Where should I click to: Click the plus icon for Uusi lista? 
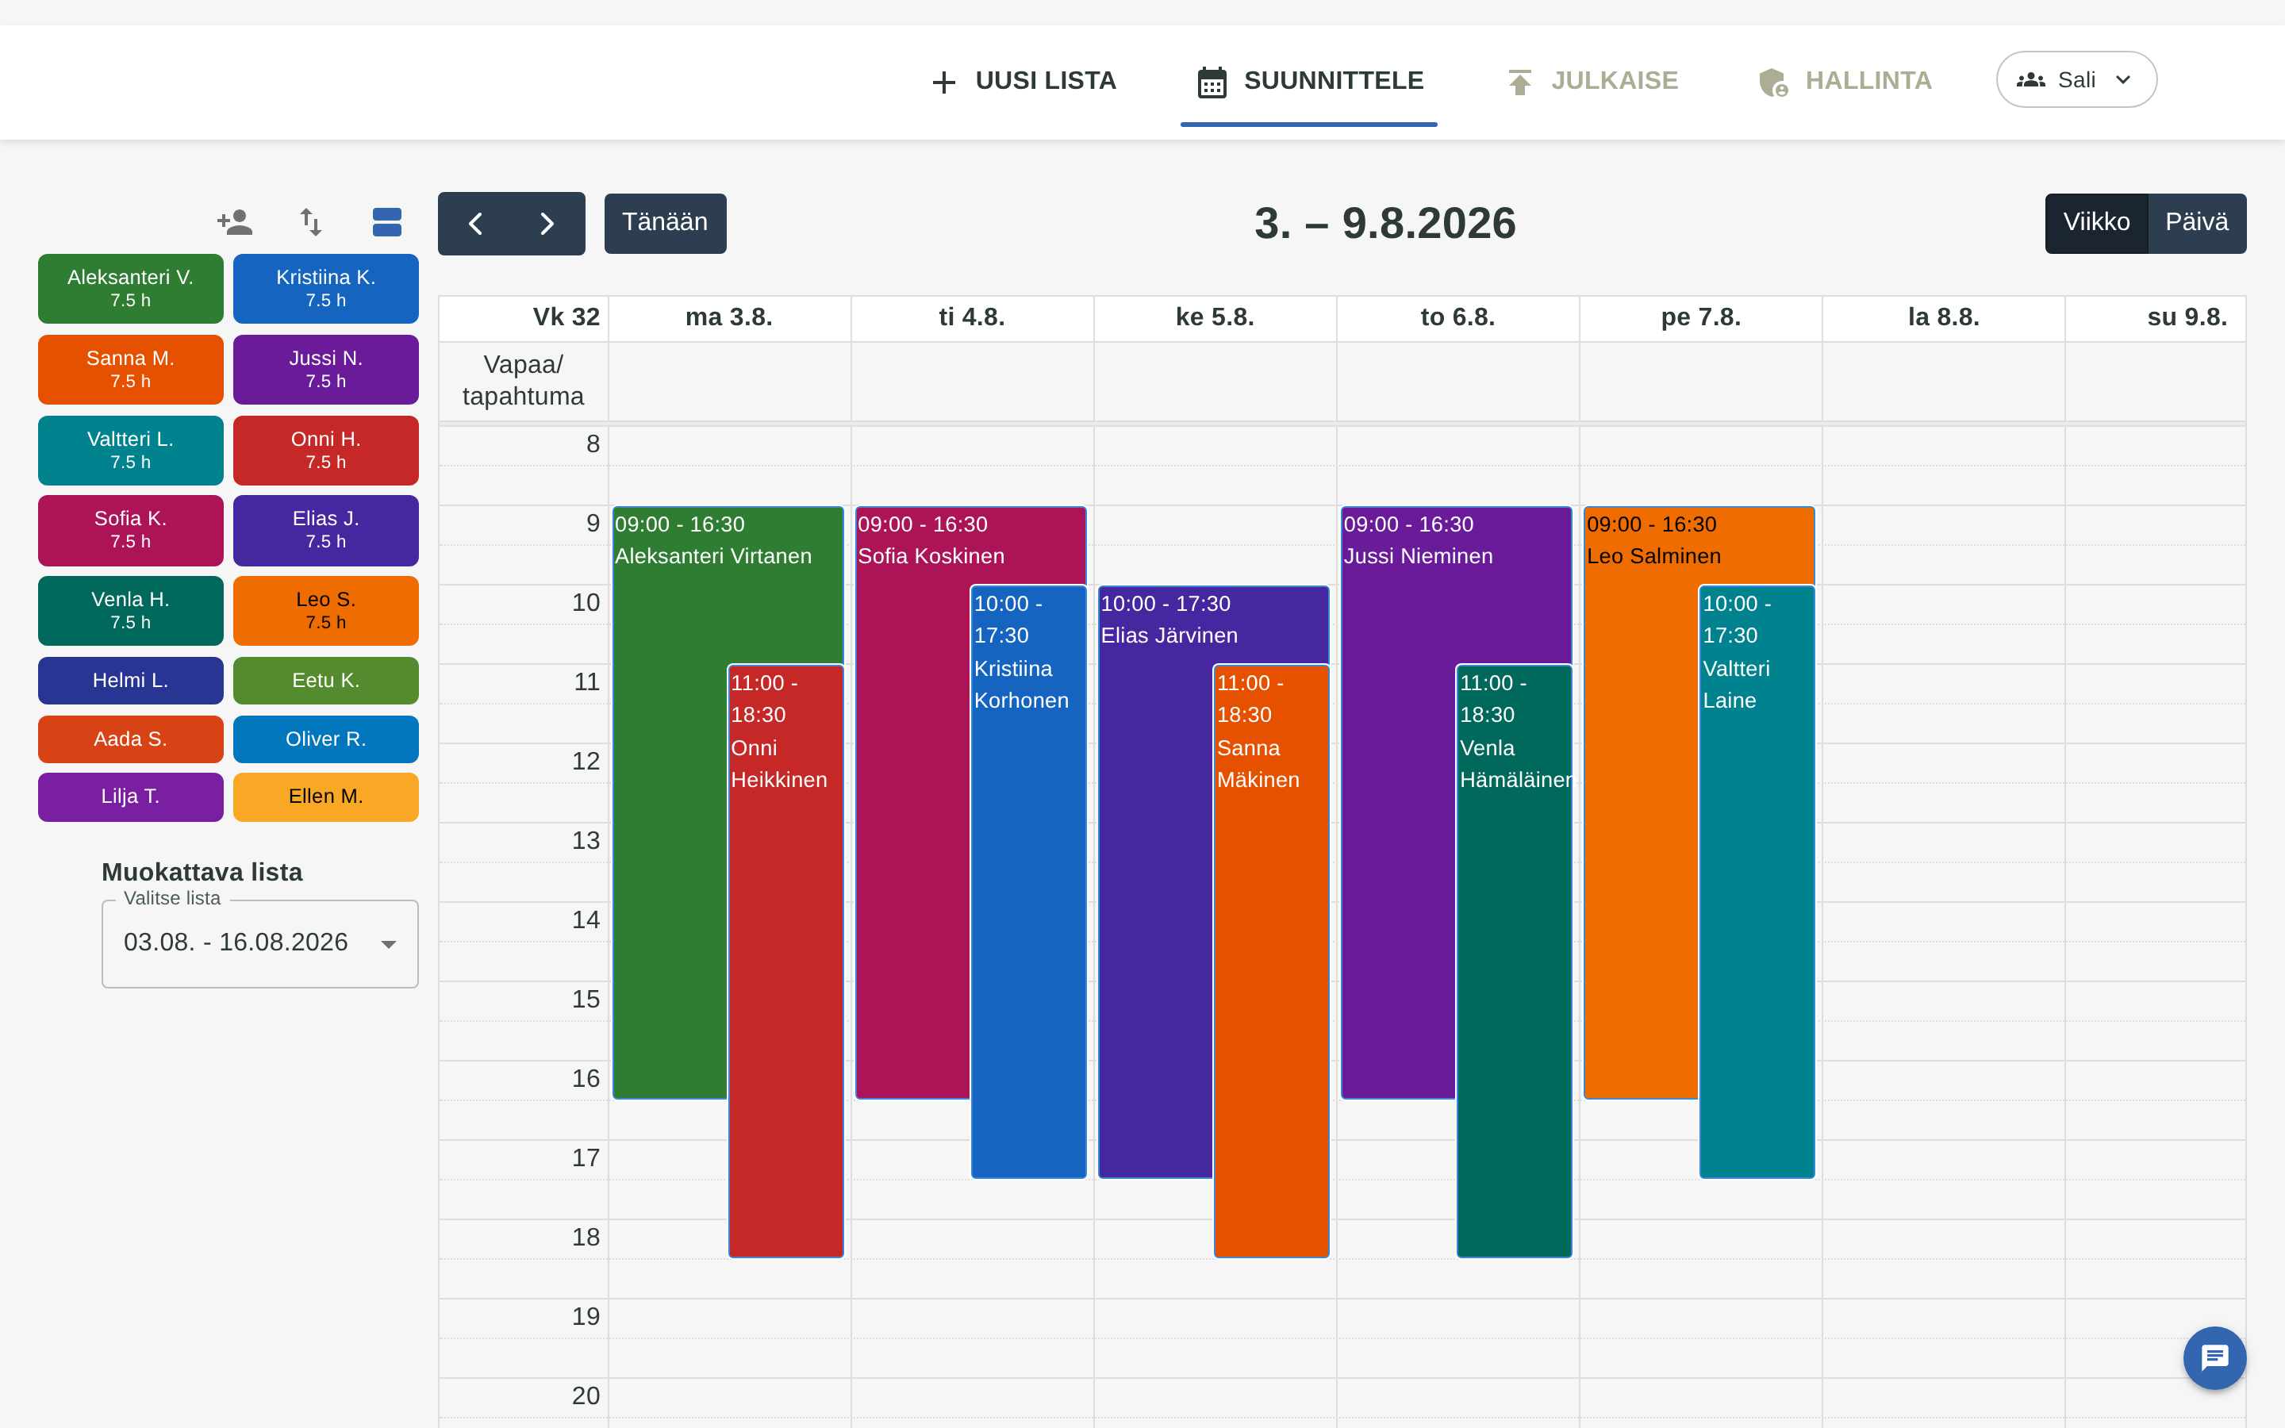[943, 83]
